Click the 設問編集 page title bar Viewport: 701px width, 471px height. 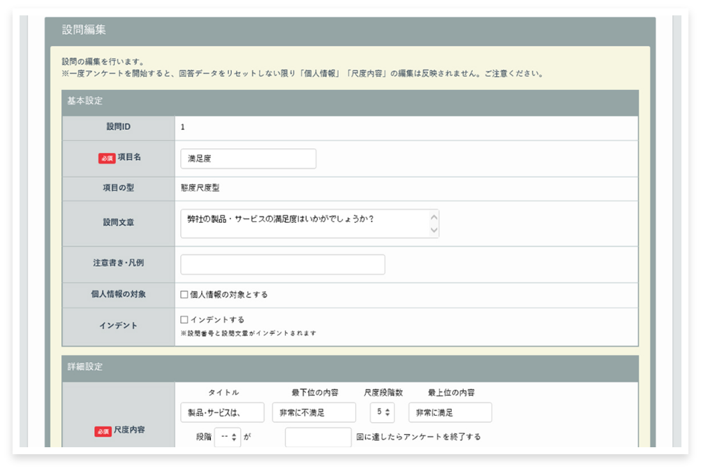(350, 31)
